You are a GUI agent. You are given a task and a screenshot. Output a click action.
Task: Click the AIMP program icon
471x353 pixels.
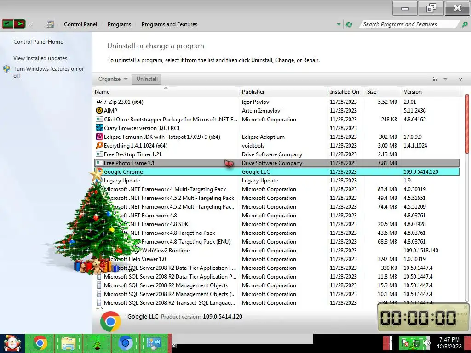(x=99, y=110)
